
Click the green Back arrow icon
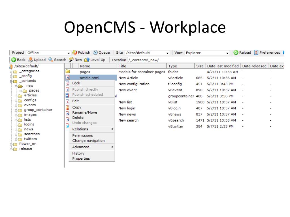pos(14,60)
